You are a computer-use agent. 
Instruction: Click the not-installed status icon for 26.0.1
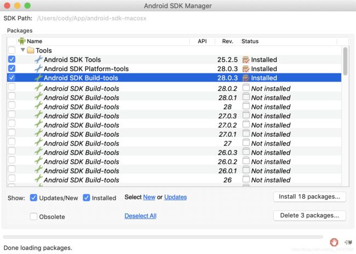click(246, 170)
